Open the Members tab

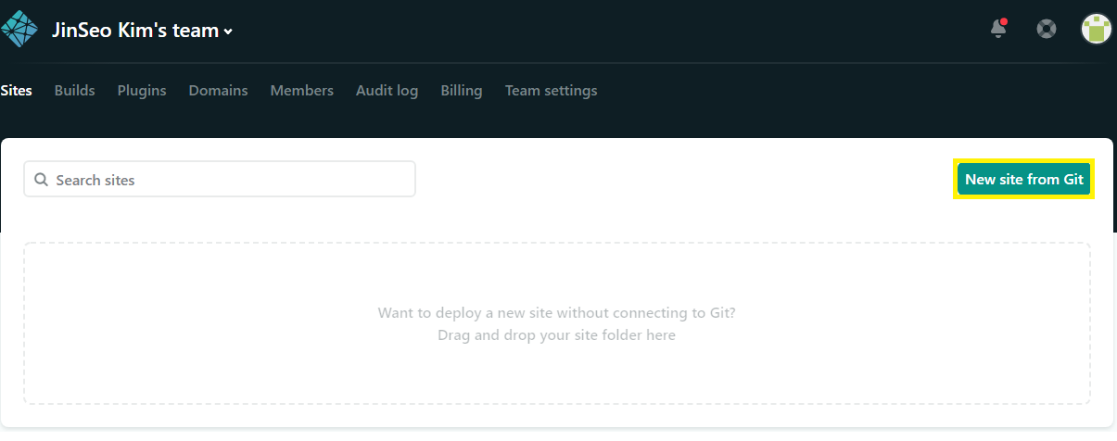point(302,91)
